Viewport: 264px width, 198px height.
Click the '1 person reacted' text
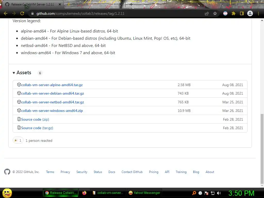(x=39, y=141)
